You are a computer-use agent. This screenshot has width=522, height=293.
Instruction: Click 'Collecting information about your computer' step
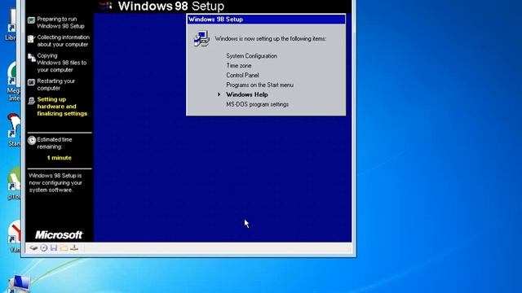(64, 41)
